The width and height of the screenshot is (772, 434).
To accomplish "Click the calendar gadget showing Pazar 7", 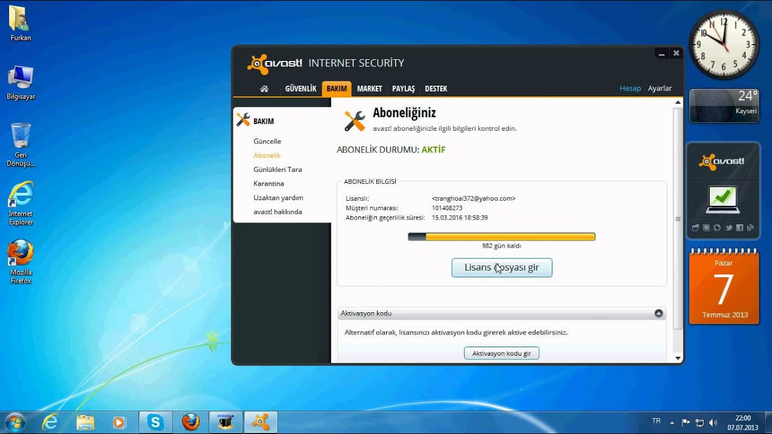I will [724, 286].
